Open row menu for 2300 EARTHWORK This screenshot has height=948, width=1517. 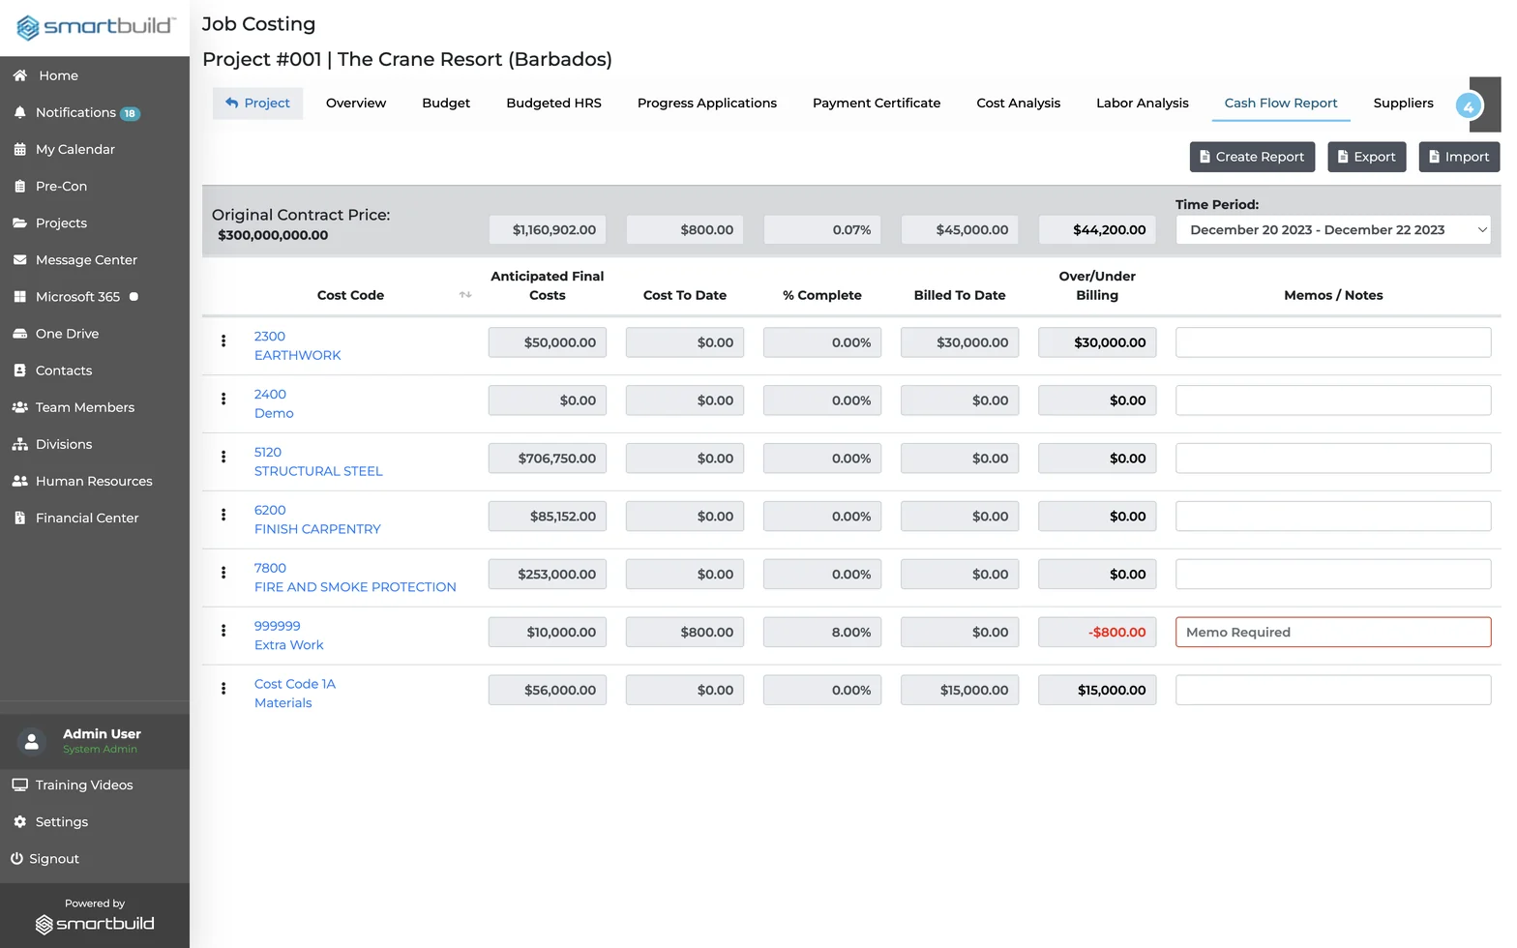223,341
